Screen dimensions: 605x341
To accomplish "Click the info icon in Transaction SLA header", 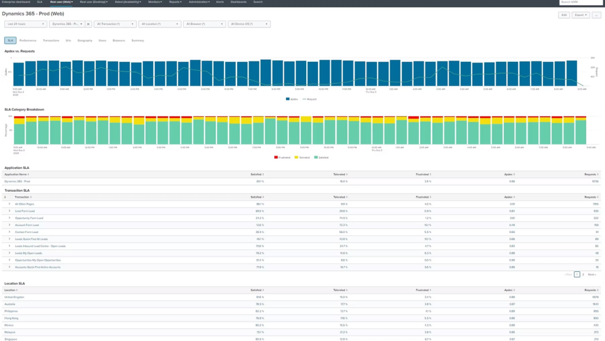I will click(x=5, y=197).
